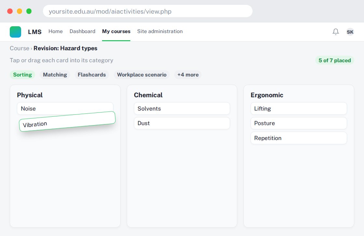Image resolution: width=364 pixels, height=236 pixels.
Task: Click the Physical category heading
Action: [30, 95]
